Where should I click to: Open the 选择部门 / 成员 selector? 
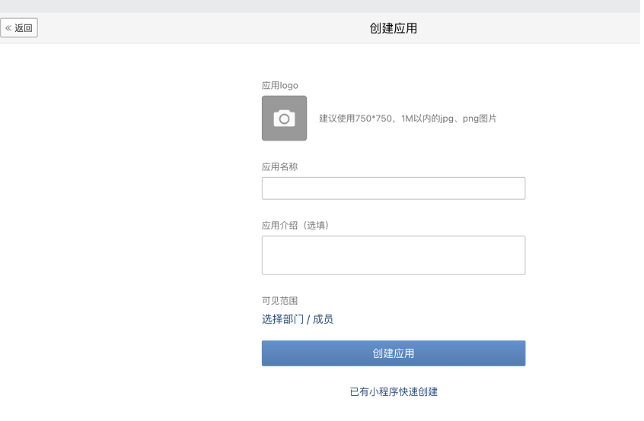pos(298,319)
